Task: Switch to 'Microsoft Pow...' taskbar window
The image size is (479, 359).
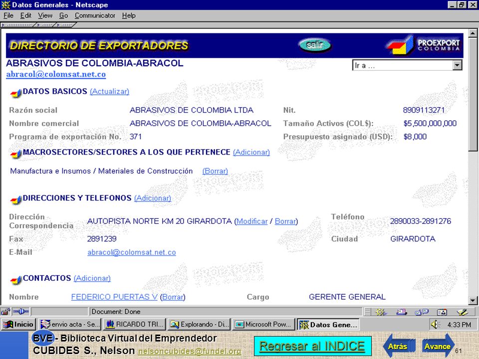Action: coord(263,325)
